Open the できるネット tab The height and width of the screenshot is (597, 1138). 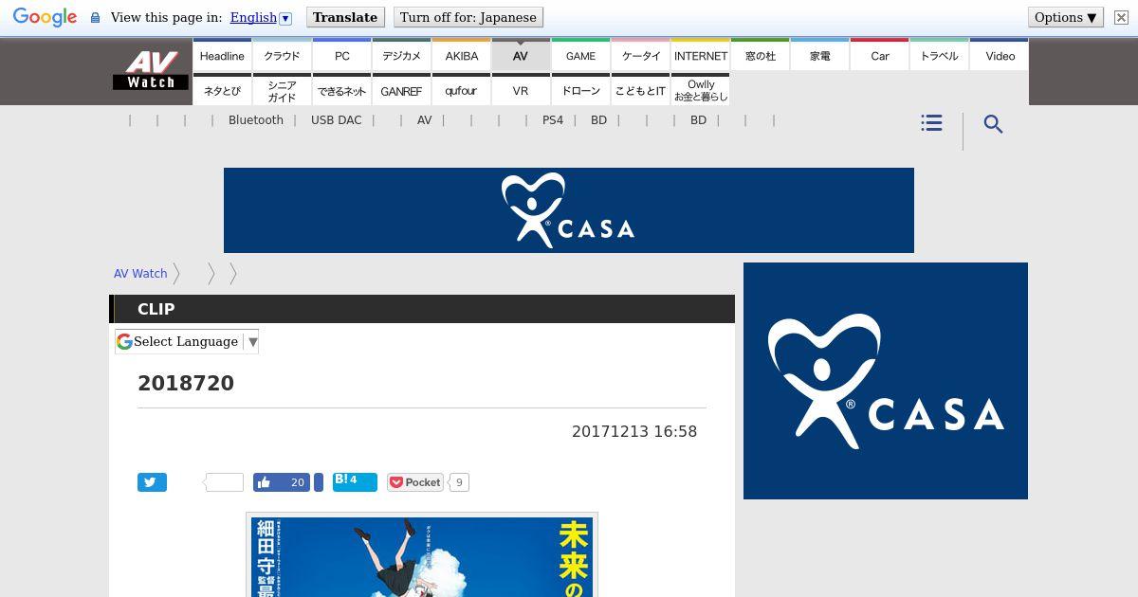(342, 90)
